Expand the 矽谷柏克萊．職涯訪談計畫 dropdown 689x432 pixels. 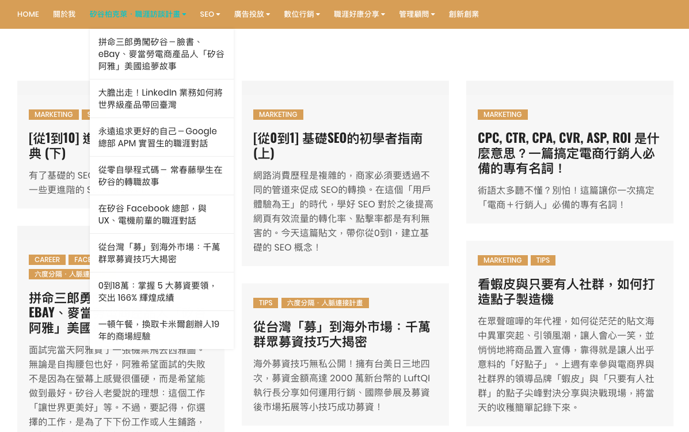coord(138,14)
